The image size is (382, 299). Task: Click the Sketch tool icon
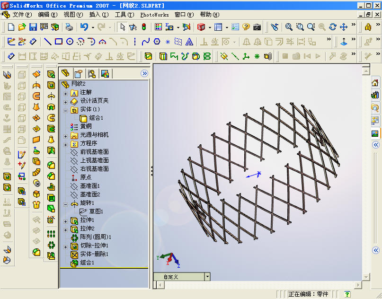point(11,42)
